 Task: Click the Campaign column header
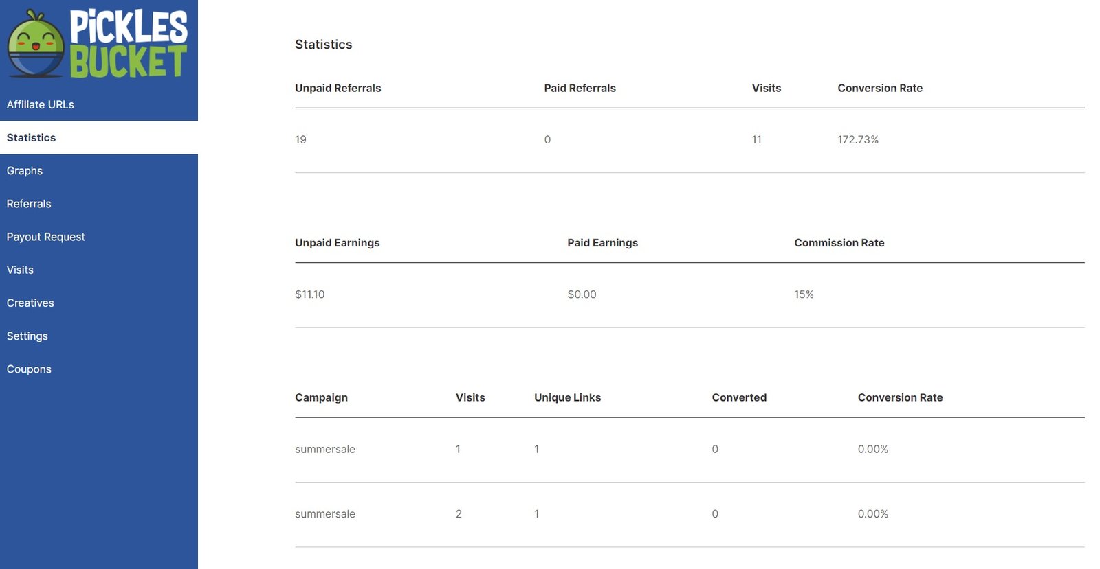[321, 397]
